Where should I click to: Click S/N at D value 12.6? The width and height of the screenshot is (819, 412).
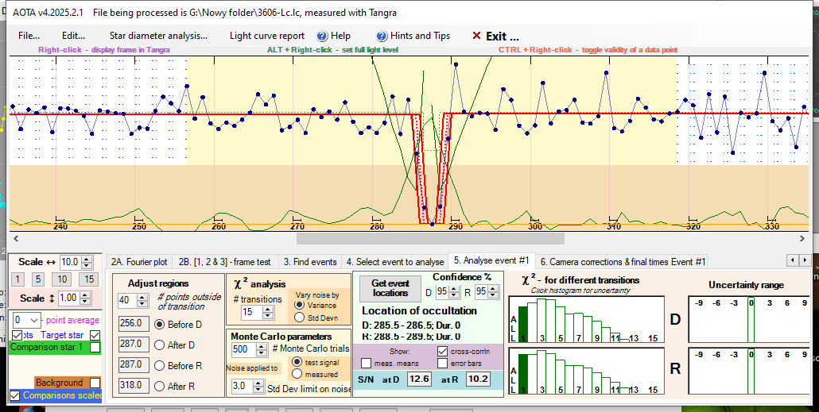[419, 379]
